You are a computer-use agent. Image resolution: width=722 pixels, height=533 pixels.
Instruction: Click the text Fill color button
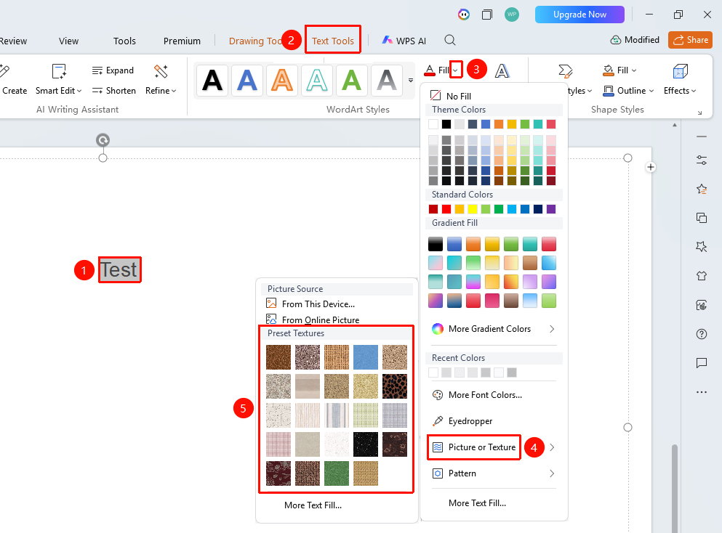(436, 70)
